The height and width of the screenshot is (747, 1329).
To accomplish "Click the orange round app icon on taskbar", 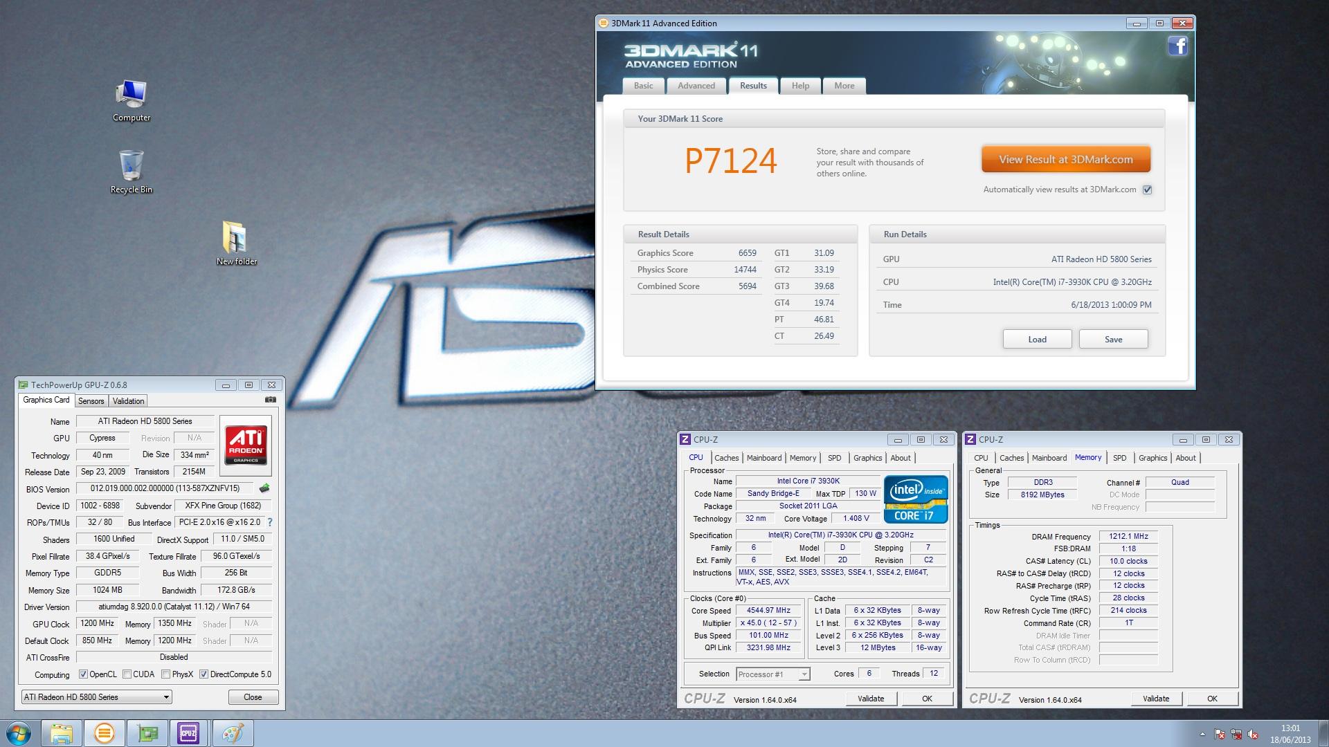I will point(104,733).
